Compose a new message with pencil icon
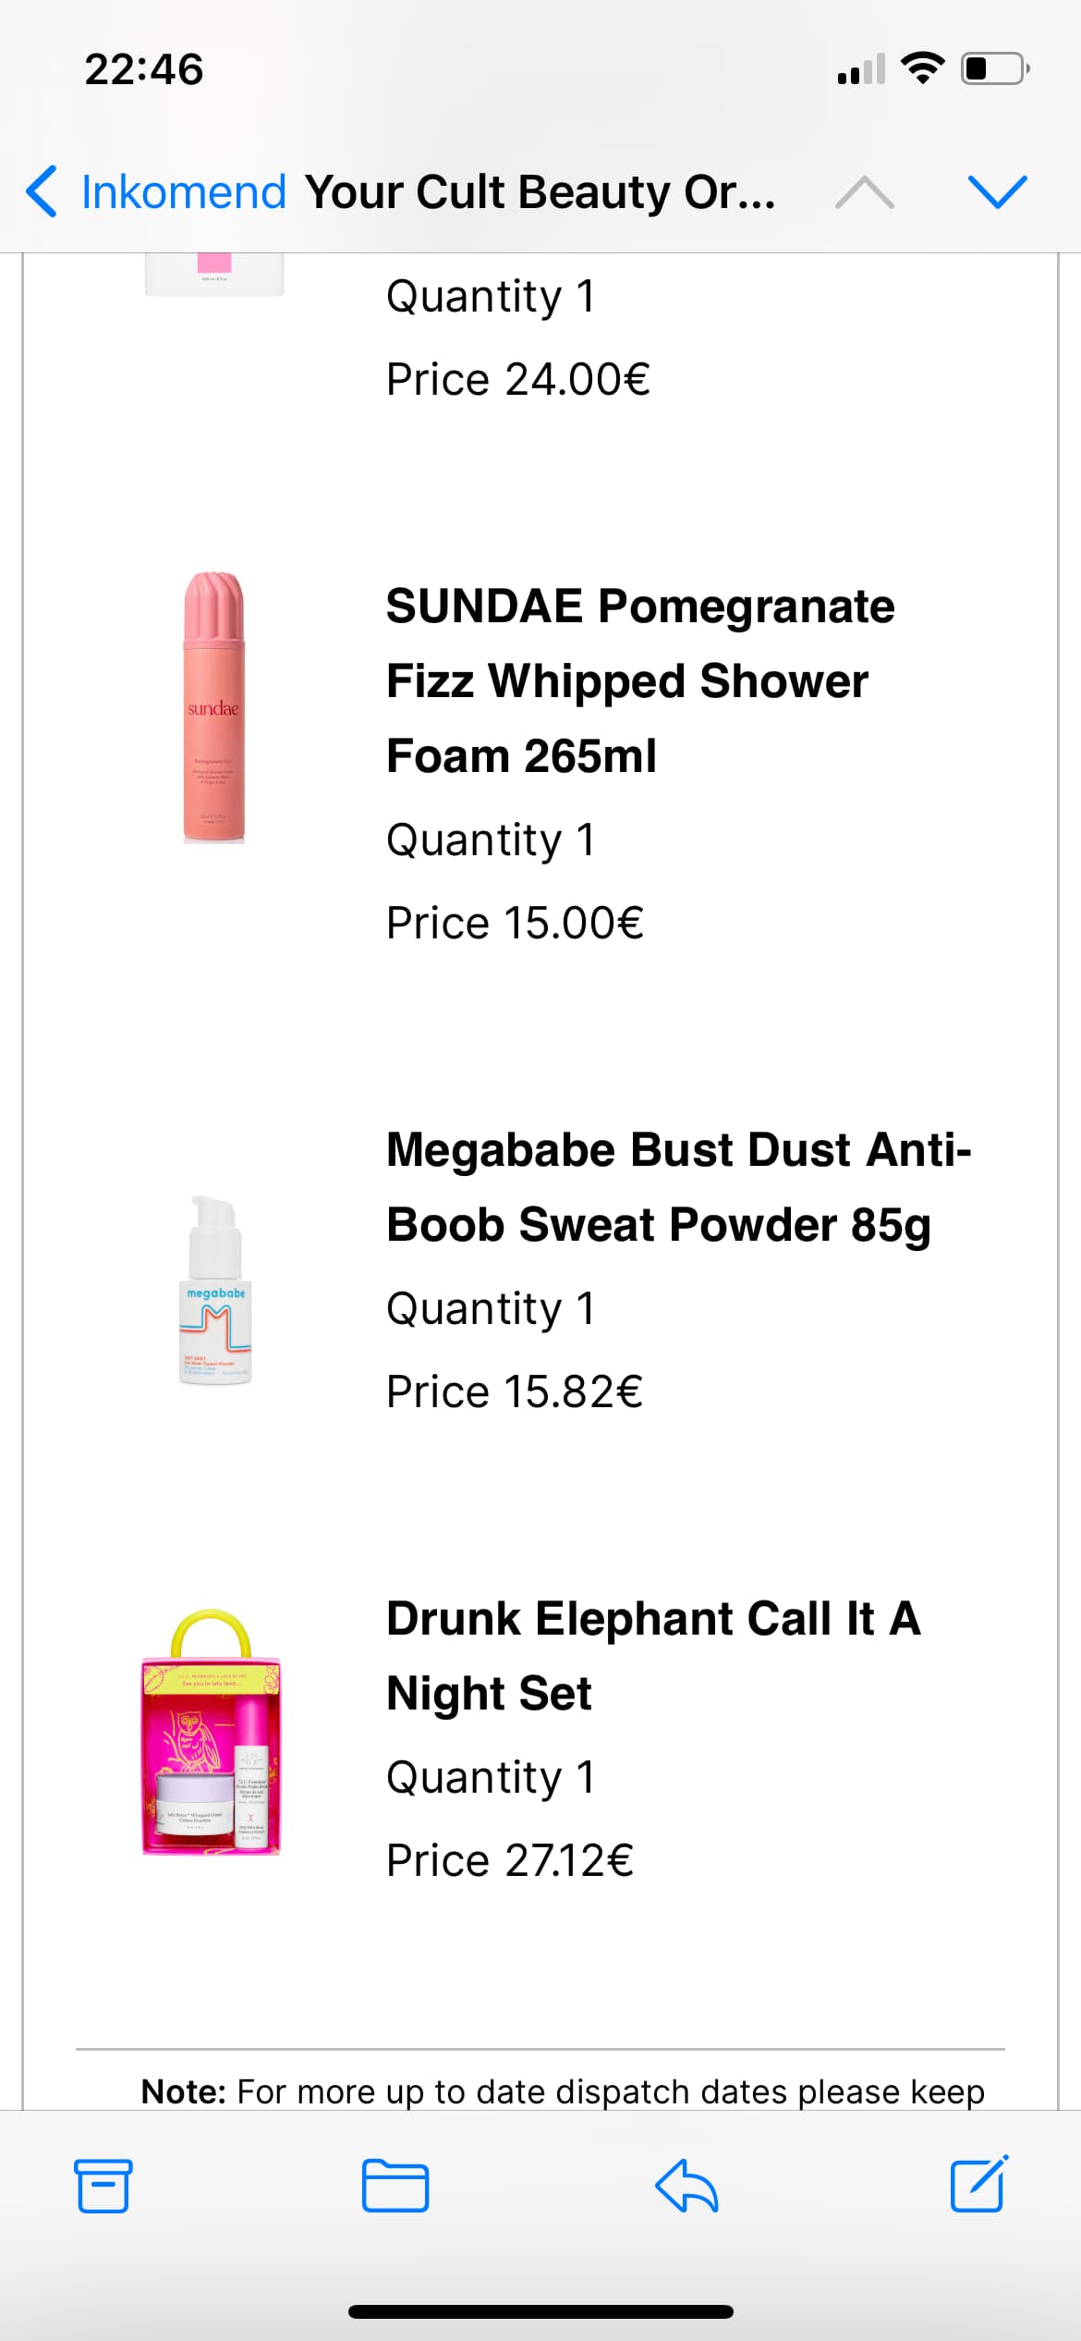The image size is (1081, 2341). tap(978, 2184)
